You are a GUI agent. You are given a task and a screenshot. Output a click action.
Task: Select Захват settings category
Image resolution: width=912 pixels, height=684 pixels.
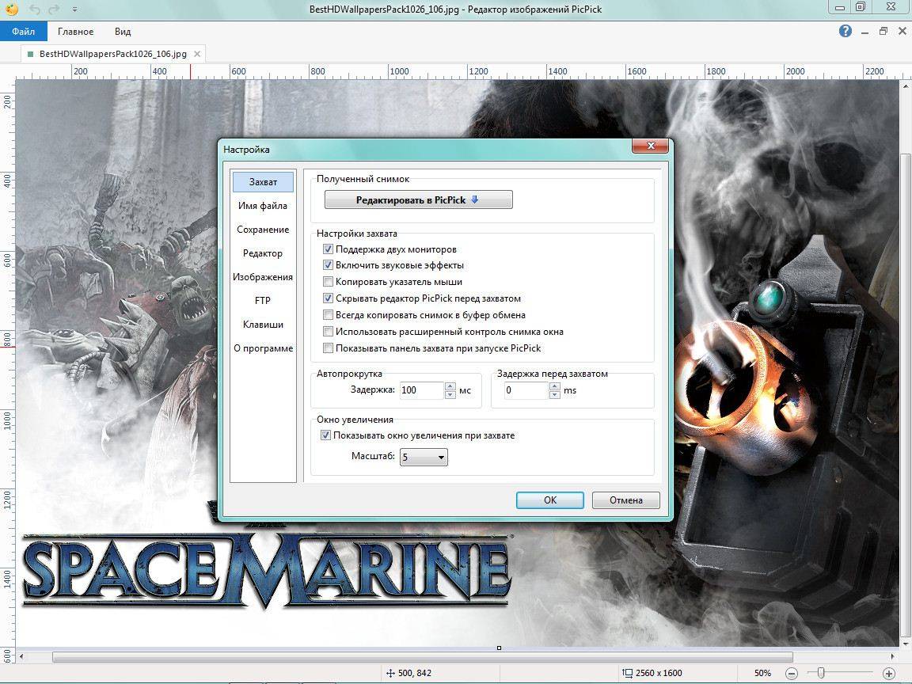coord(263,182)
